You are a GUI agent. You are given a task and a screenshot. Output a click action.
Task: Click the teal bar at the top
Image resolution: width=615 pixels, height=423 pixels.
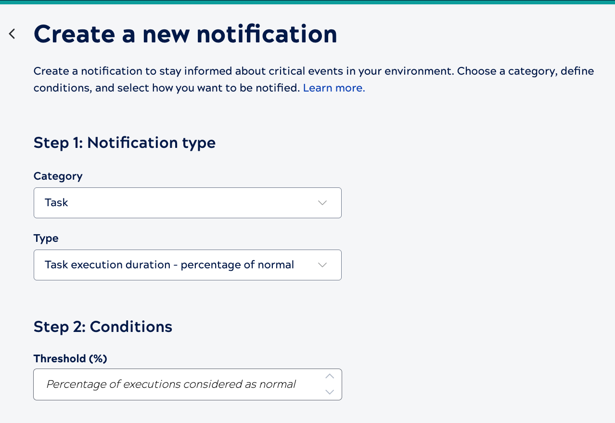(307, 2)
